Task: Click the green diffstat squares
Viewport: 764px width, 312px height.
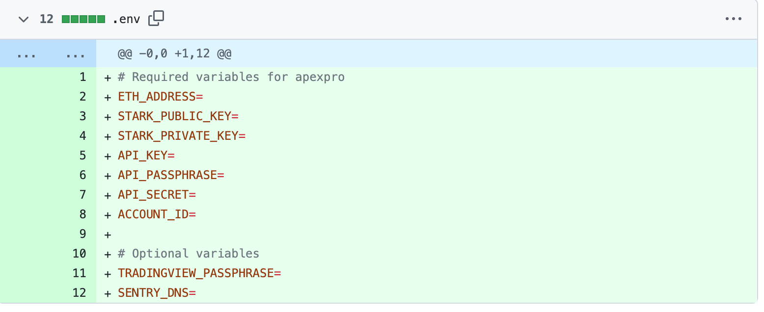Action: click(x=83, y=20)
